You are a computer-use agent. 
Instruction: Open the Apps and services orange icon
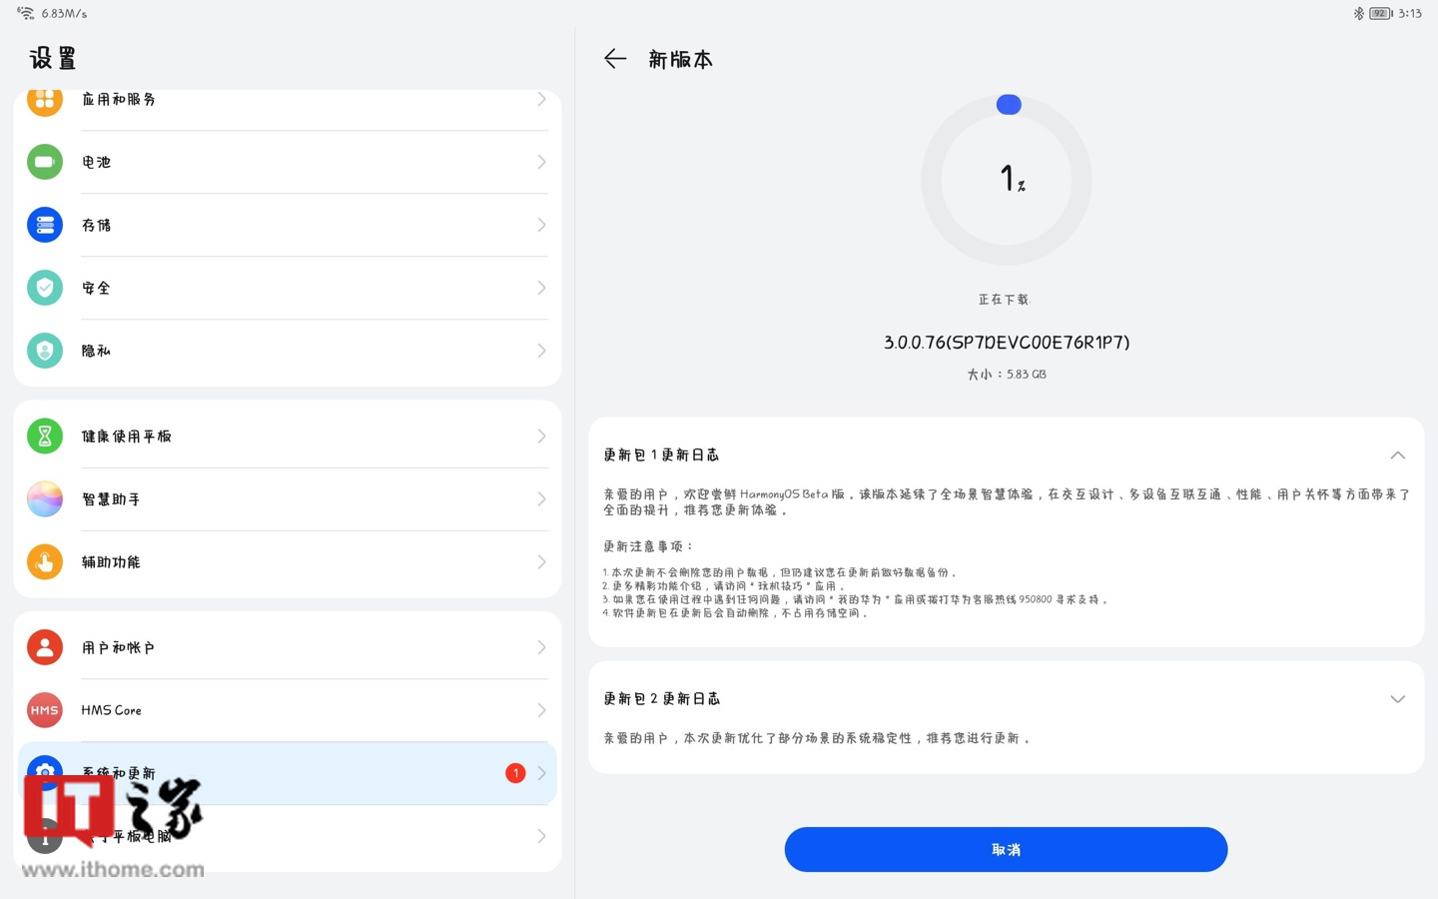pos(45,100)
